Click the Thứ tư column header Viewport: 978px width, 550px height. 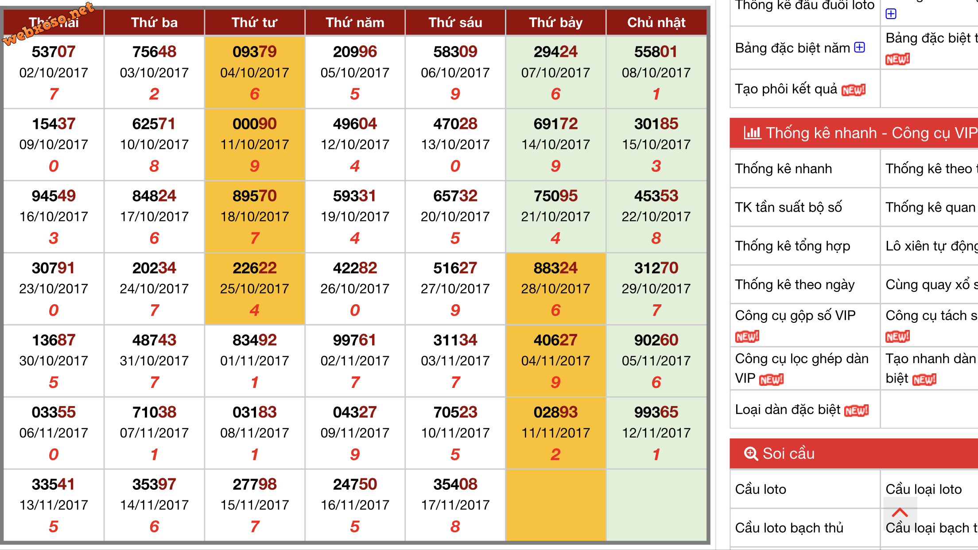pyautogui.click(x=255, y=22)
